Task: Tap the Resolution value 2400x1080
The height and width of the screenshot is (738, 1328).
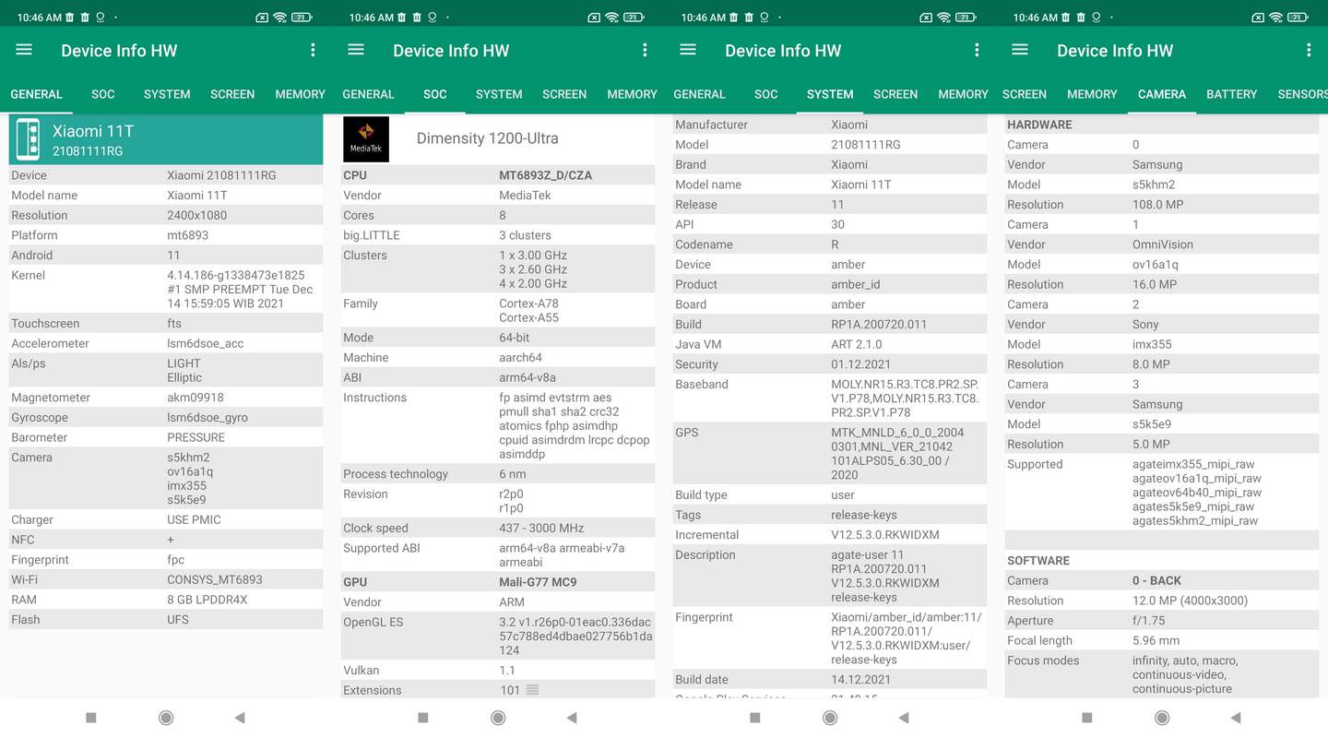Action: (x=197, y=215)
